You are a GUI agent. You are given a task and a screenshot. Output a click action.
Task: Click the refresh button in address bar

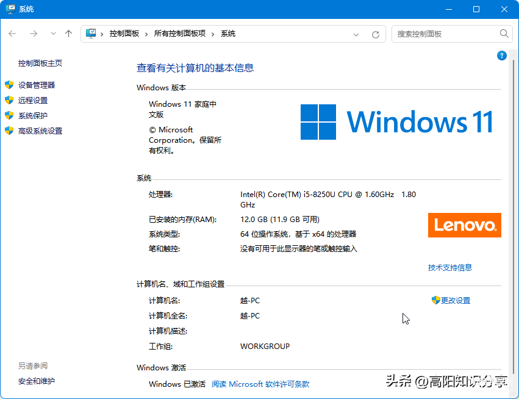[x=376, y=35]
